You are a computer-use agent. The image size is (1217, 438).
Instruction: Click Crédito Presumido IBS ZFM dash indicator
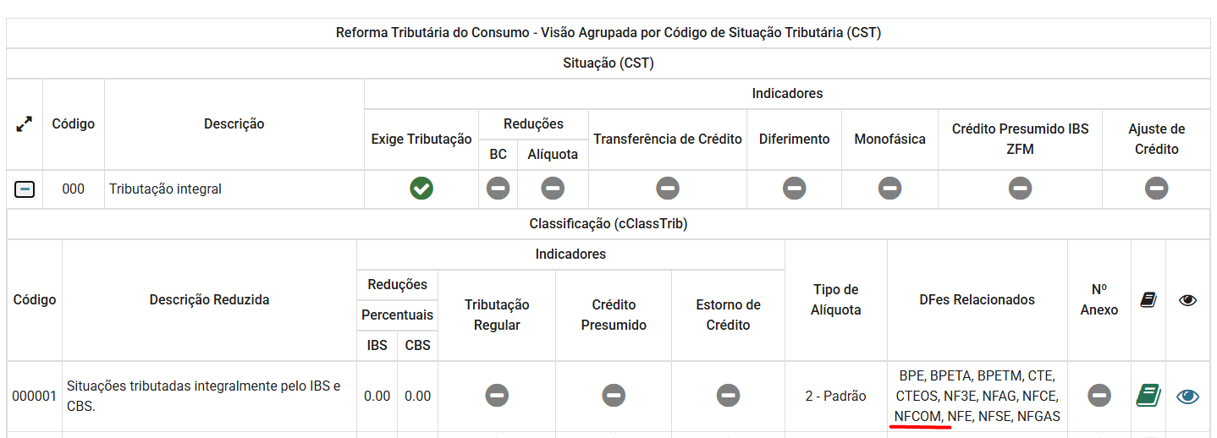tap(1020, 189)
